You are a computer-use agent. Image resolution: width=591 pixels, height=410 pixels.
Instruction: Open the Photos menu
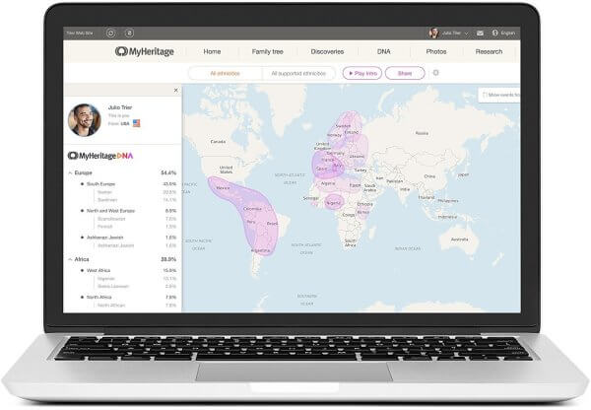click(436, 51)
